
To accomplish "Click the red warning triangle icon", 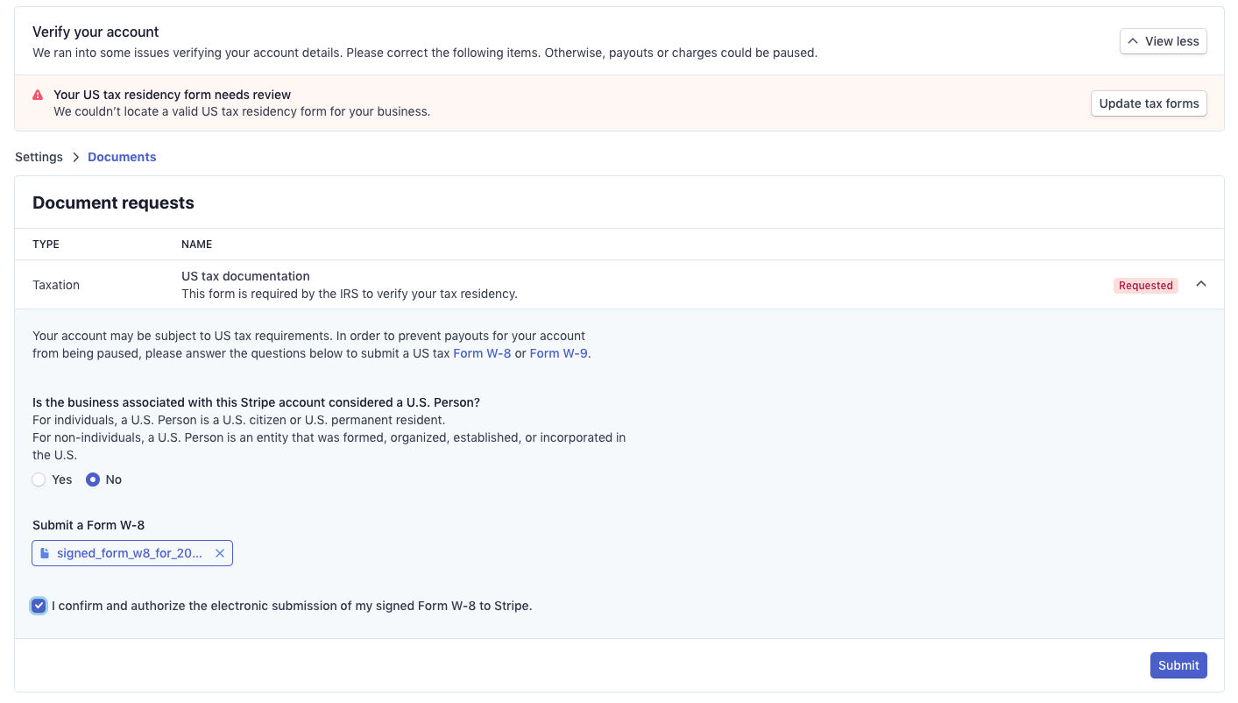I will [38, 95].
